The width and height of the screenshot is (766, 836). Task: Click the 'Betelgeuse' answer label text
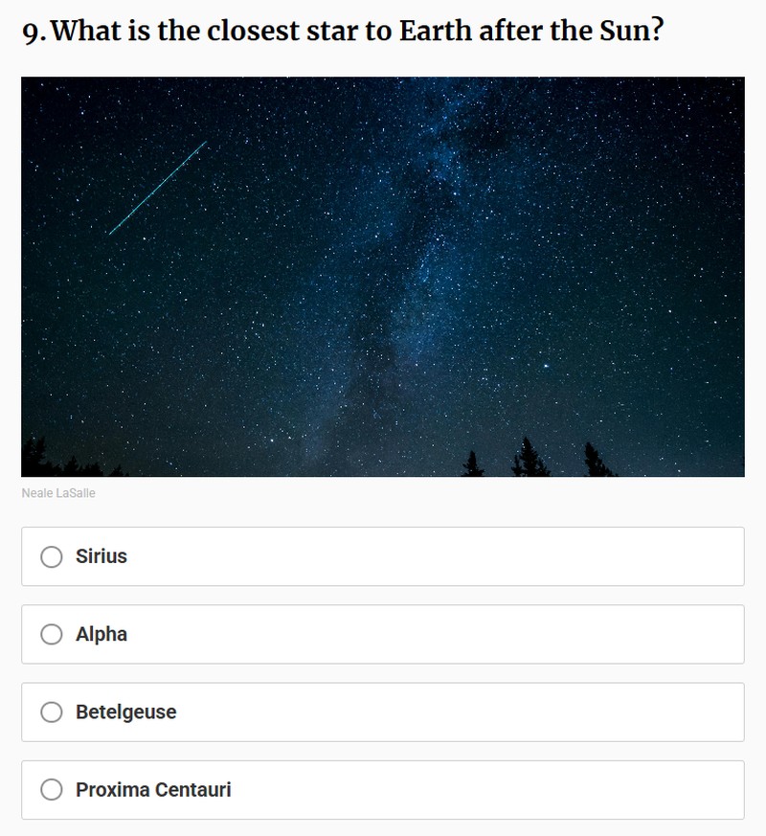(x=126, y=712)
